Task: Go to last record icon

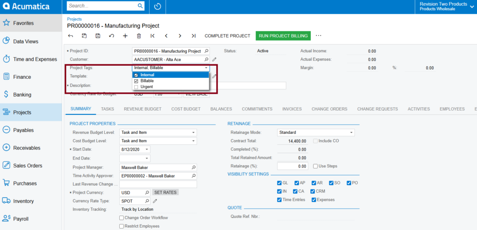Action: (x=193, y=35)
